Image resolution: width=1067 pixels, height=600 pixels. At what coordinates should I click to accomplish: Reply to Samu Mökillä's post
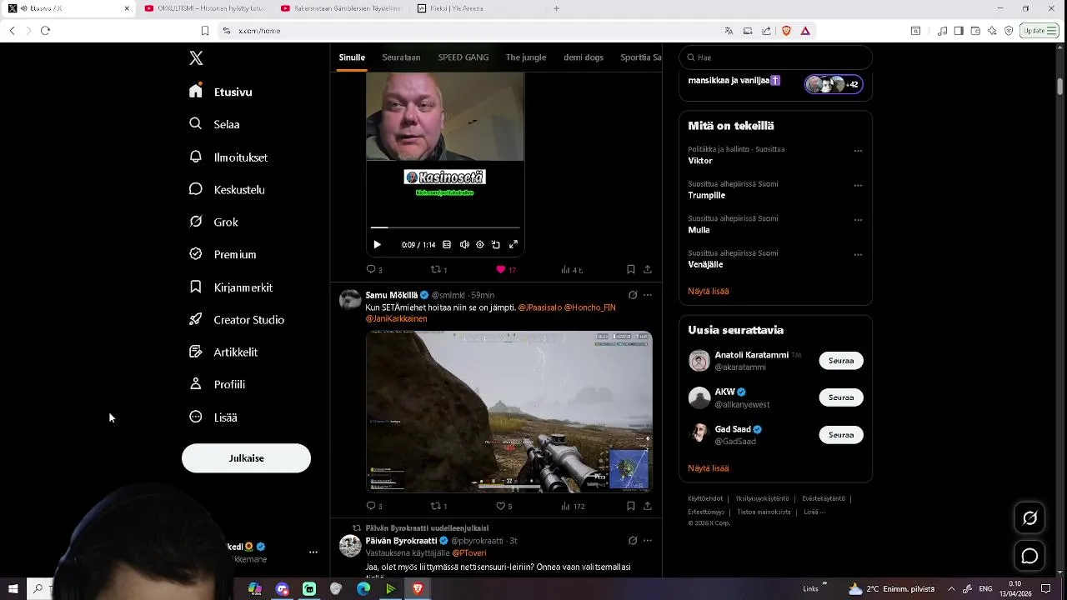(x=374, y=506)
